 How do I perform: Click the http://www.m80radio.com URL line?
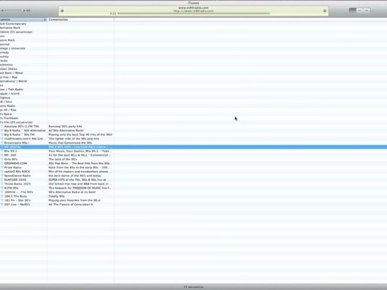[193, 11]
